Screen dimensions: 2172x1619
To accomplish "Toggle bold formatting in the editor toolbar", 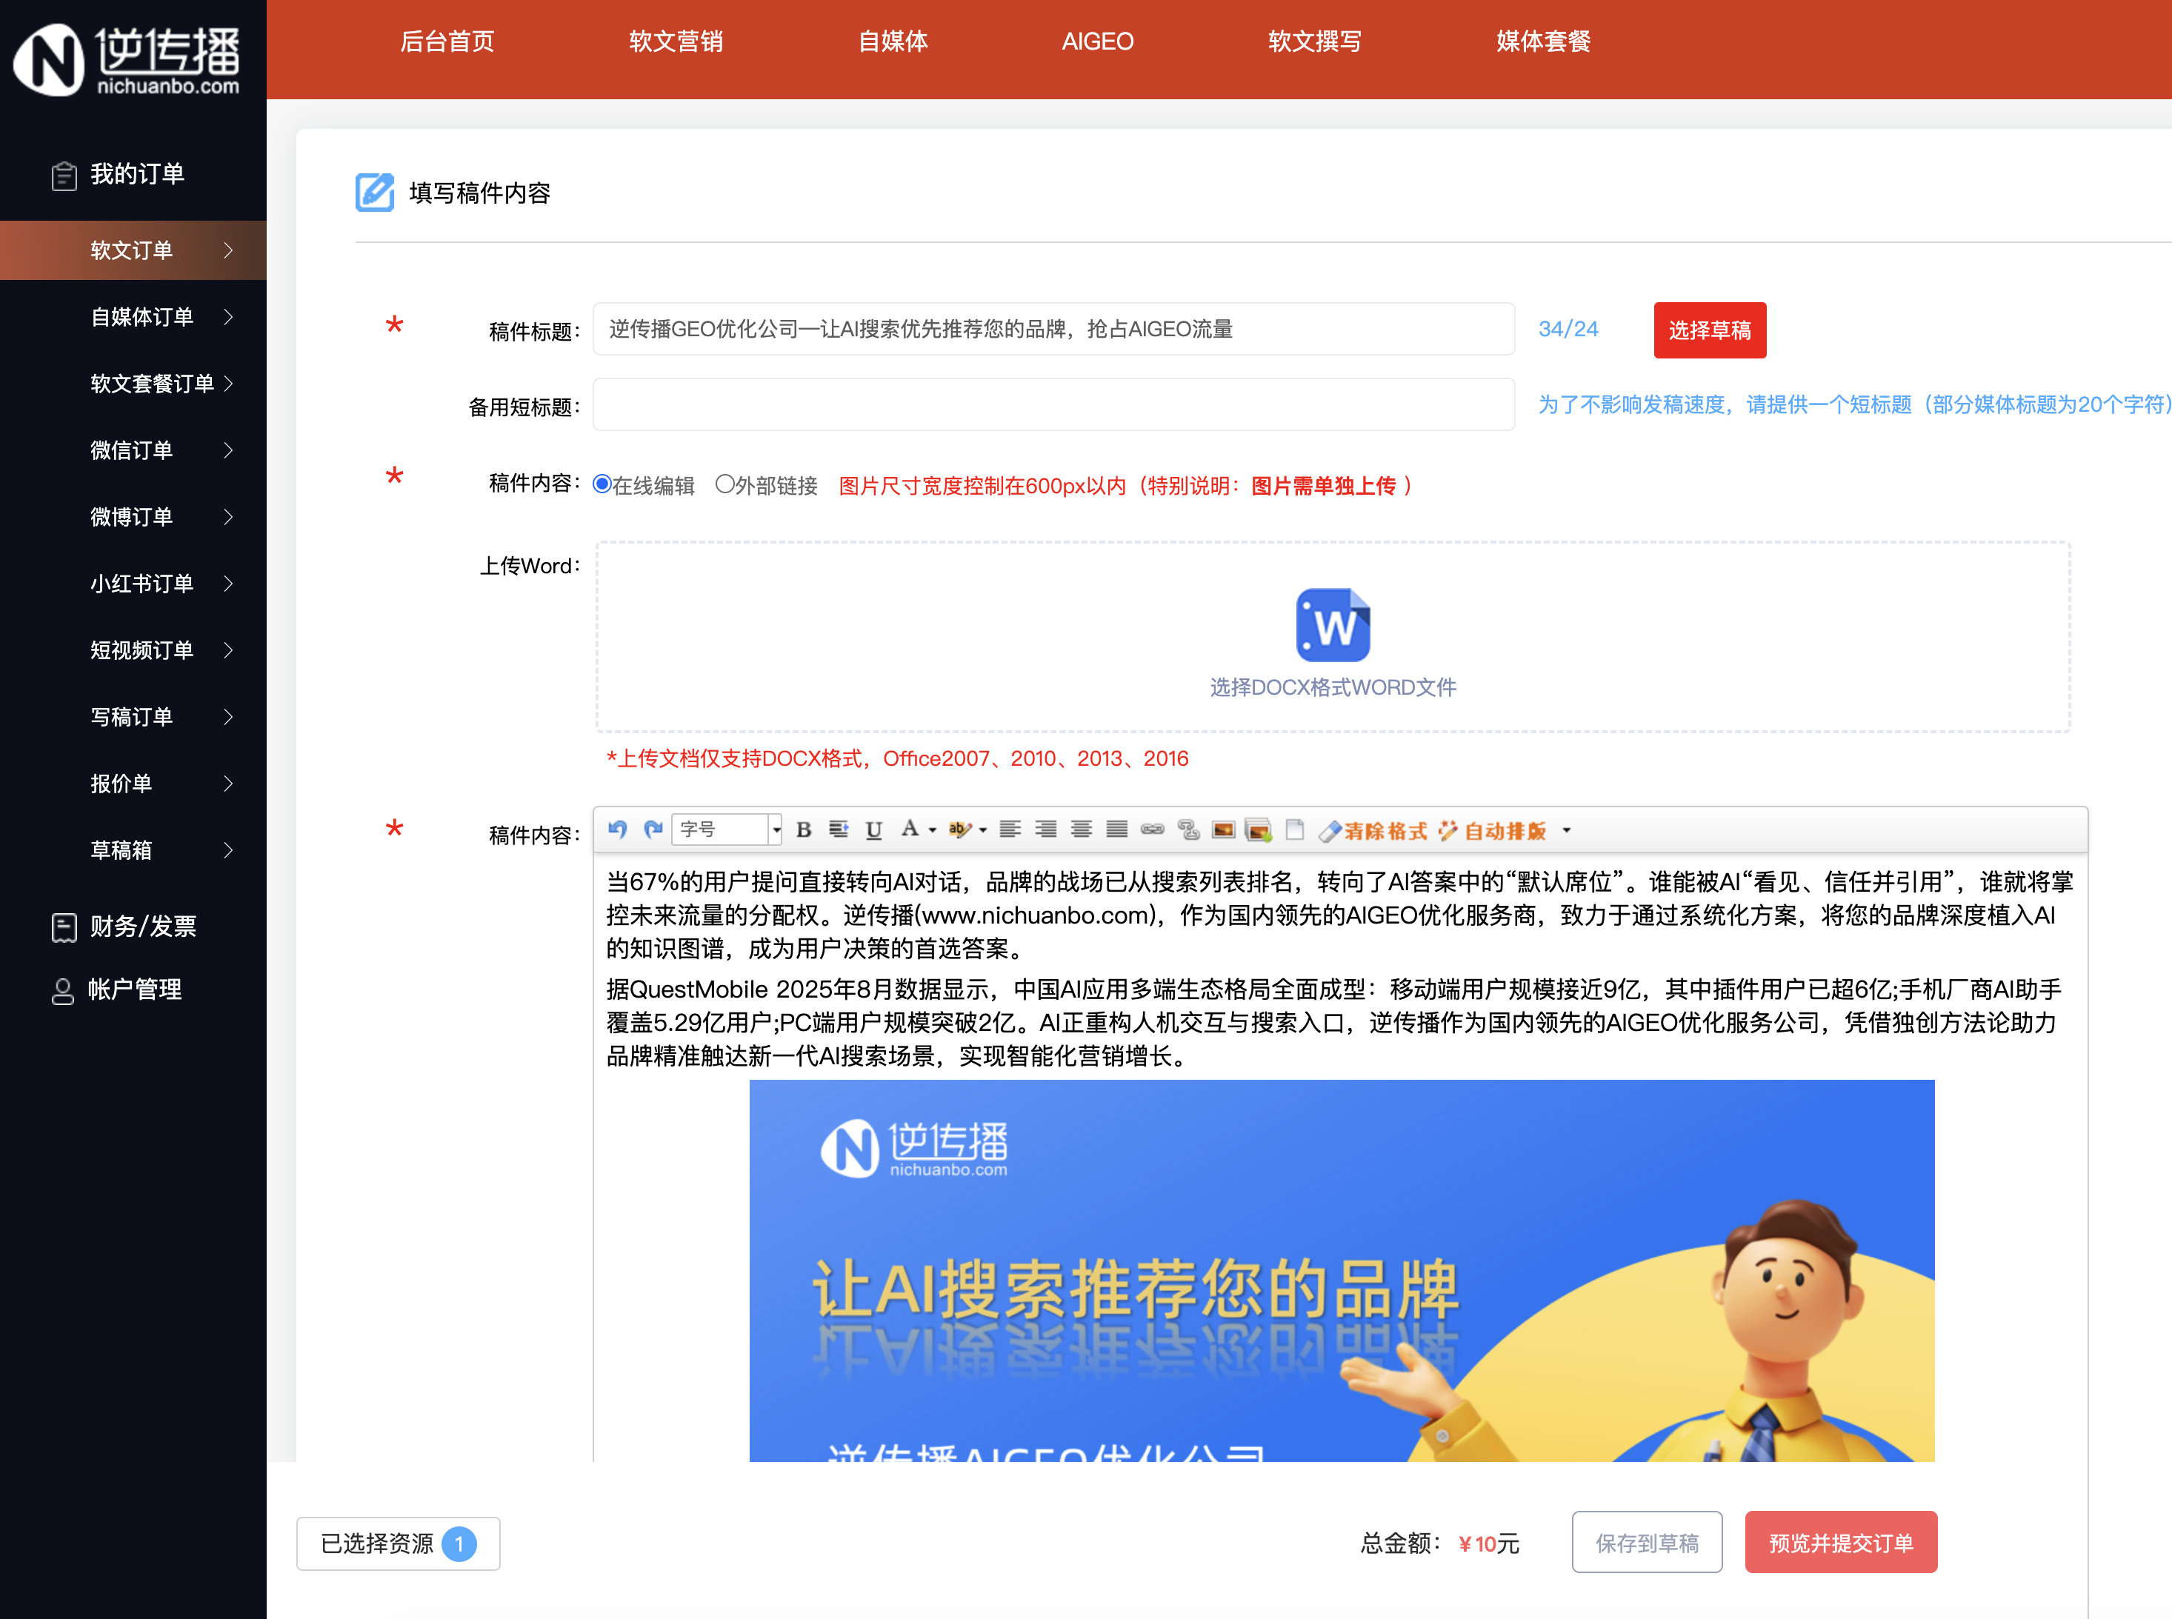I will 804,830.
